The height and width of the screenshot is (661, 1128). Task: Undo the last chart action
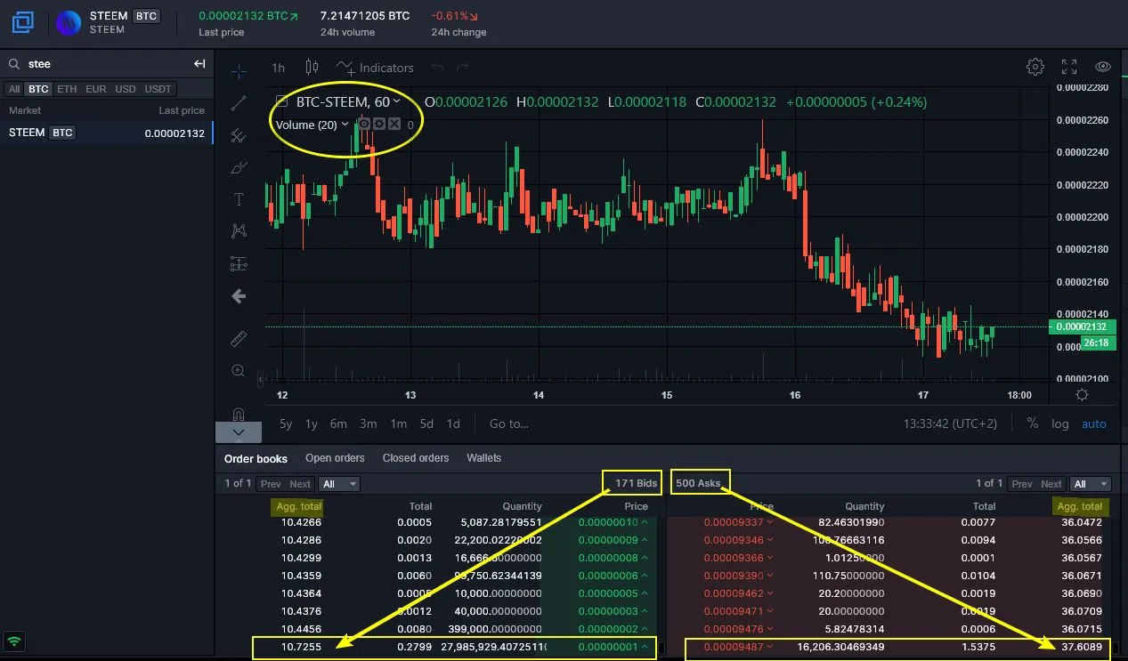pyautogui.click(x=437, y=68)
